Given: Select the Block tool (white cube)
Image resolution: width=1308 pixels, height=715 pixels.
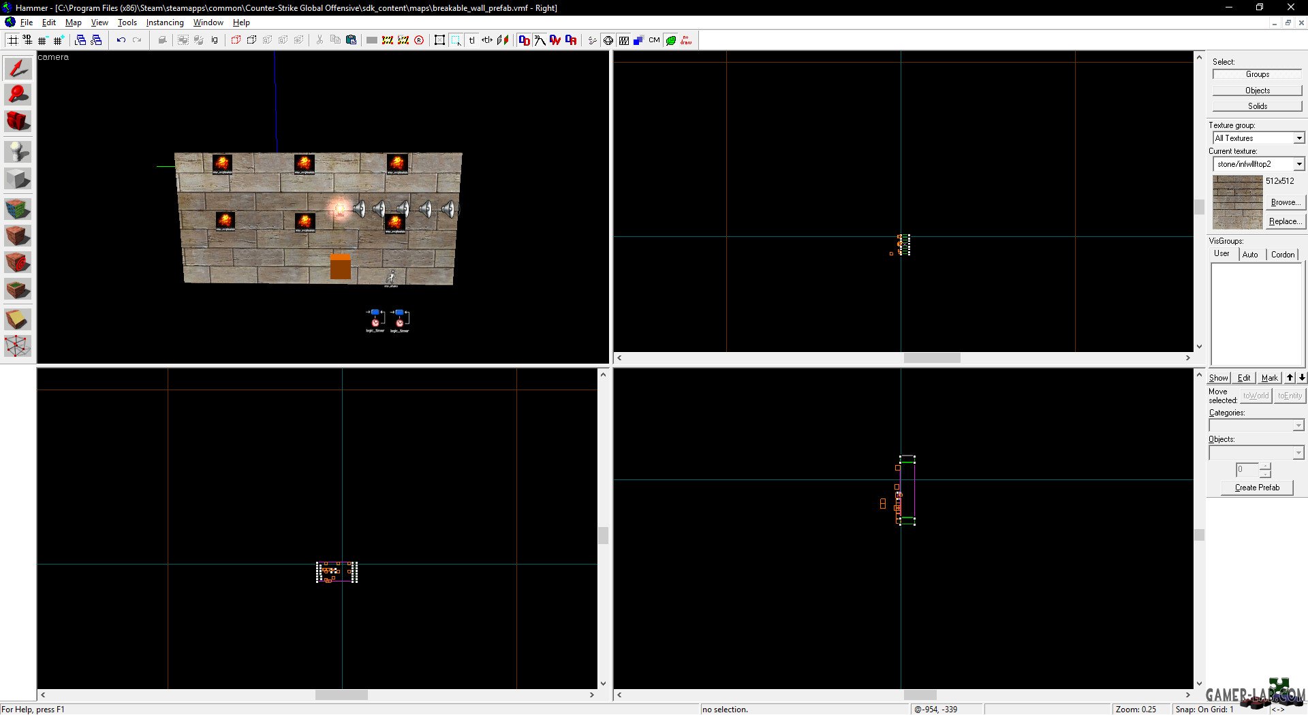Looking at the screenshot, I should coord(18,179).
